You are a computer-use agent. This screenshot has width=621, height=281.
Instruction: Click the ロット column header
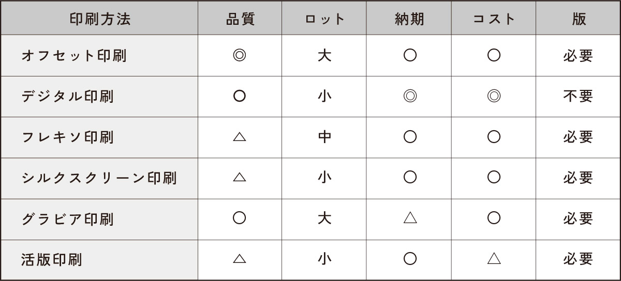(x=324, y=19)
